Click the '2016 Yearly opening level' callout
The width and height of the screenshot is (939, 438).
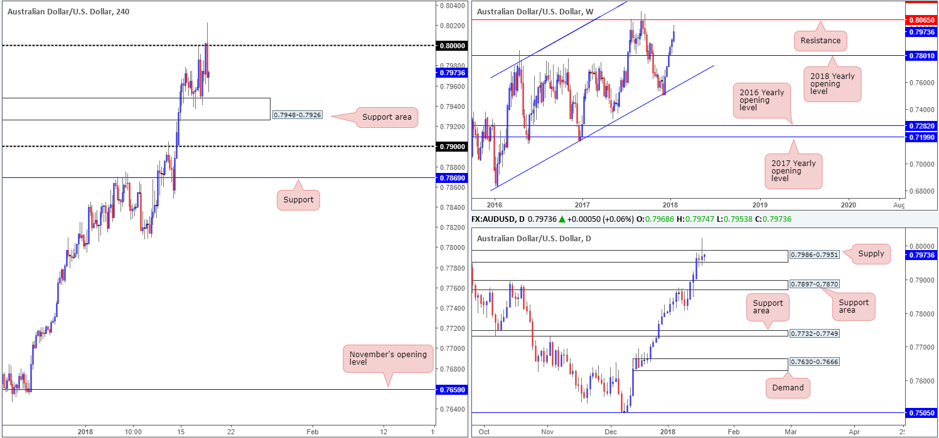click(x=761, y=100)
